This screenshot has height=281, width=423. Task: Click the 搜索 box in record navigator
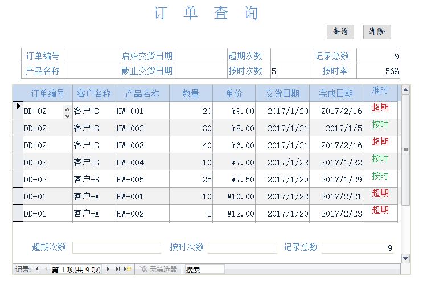[x=204, y=270]
